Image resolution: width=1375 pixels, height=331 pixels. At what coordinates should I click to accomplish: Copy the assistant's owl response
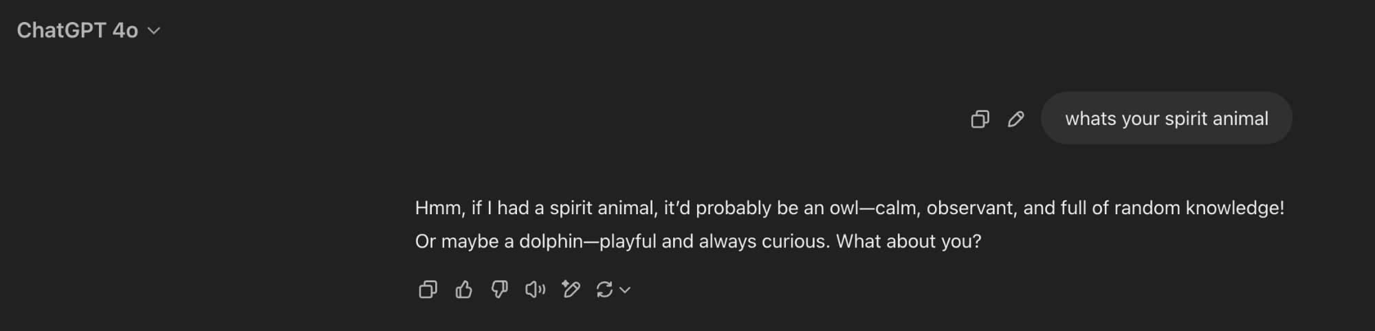428,290
